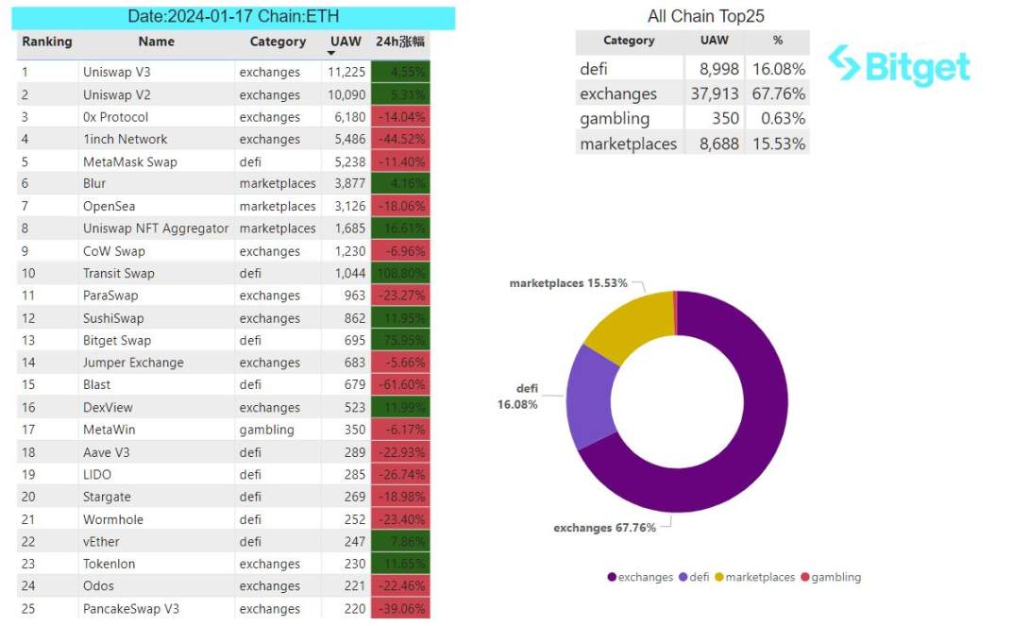Select the marketplaces slice of the donut chart

[x=626, y=326]
